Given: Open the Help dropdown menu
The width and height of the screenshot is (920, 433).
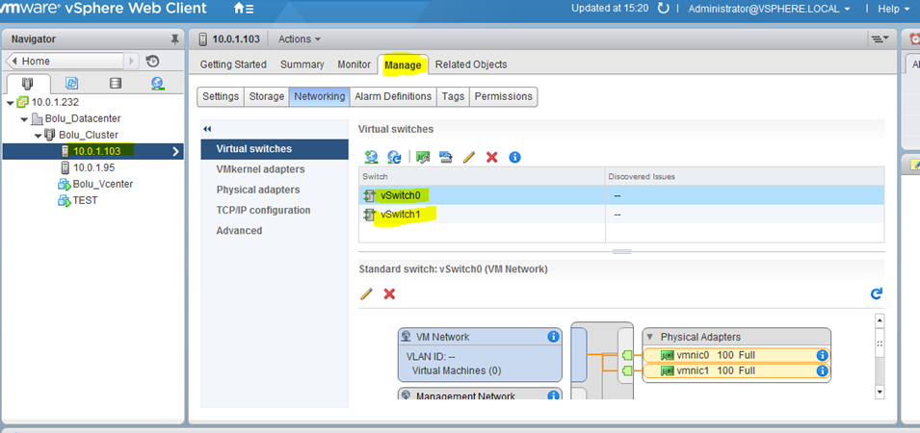Looking at the screenshot, I should pos(893,9).
